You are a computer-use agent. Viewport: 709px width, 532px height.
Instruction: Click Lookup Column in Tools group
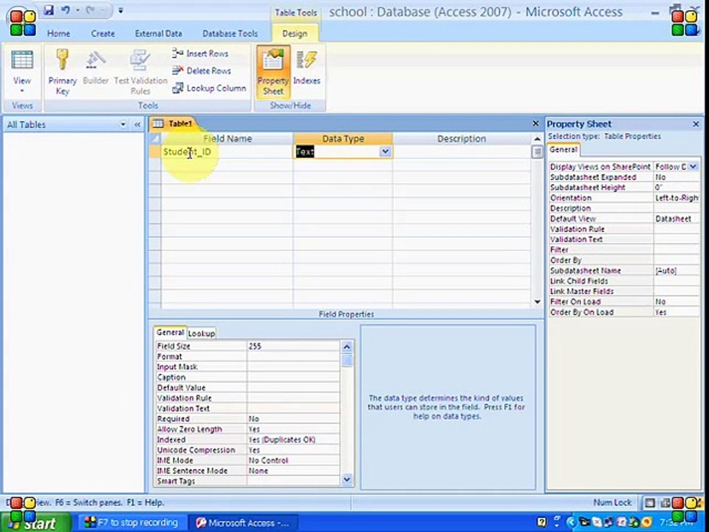209,88
